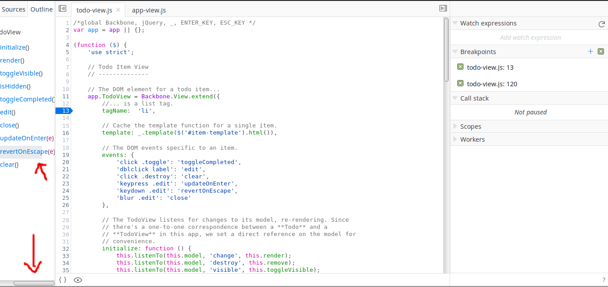Click line number 16 in gutter
Screen dimensions: 608x287
tap(66, 133)
